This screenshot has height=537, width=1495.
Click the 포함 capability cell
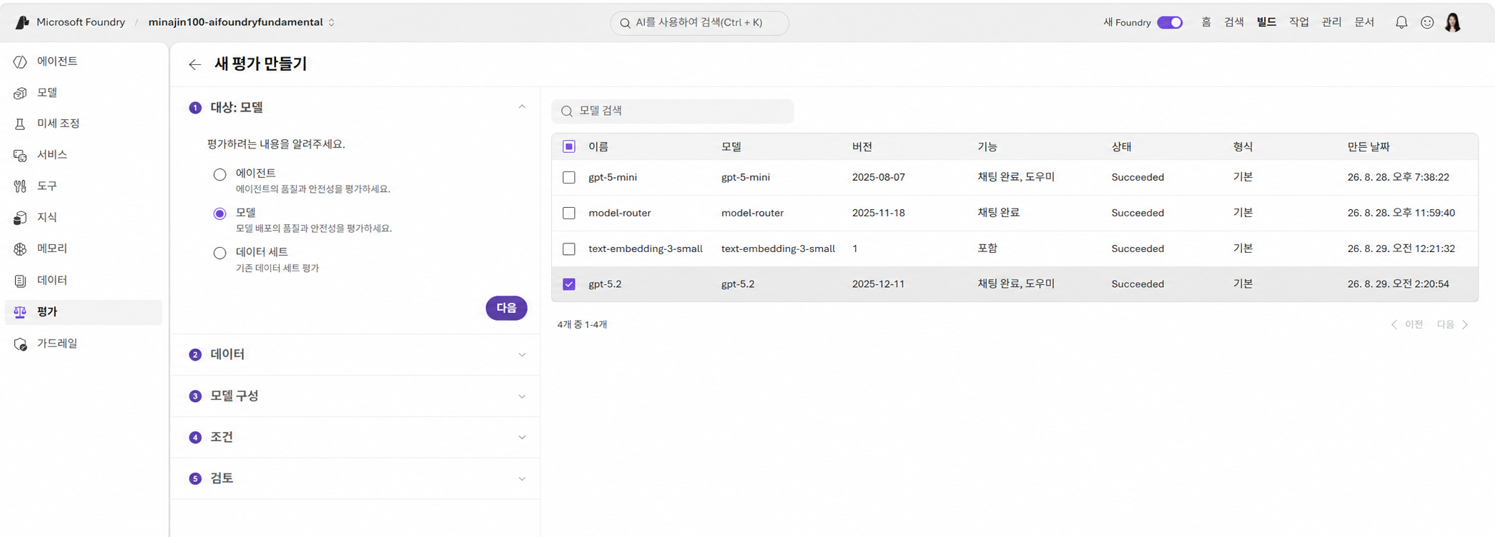(987, 249)
